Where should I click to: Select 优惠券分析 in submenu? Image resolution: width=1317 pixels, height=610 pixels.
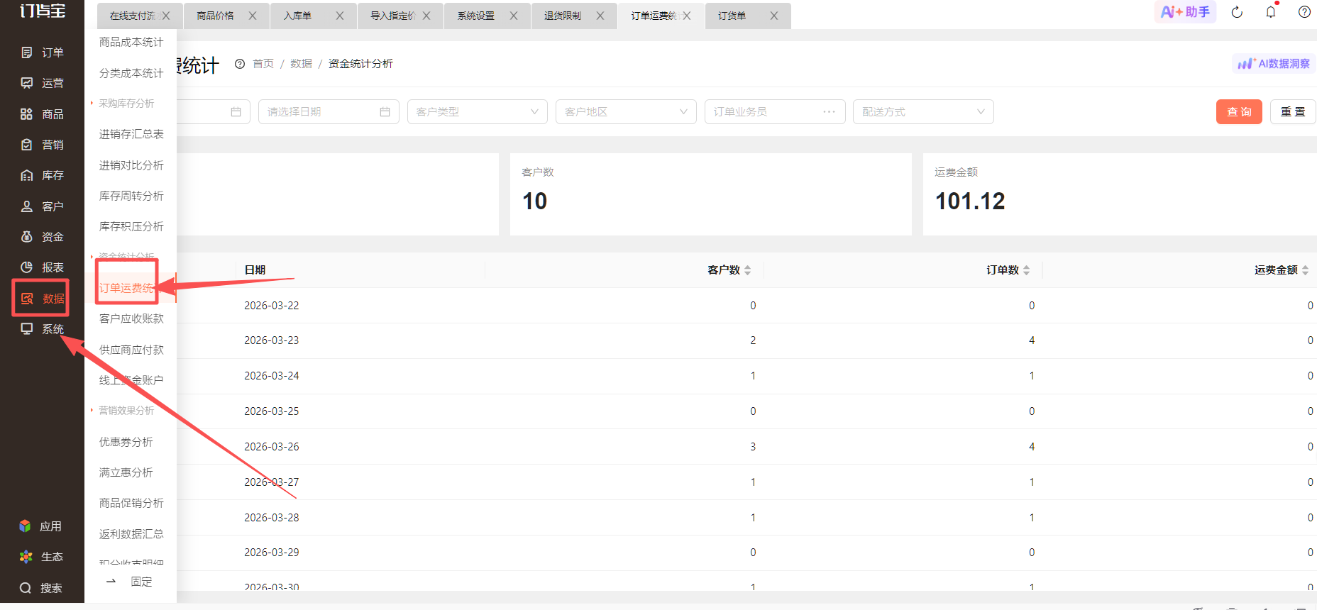tap(126, 442)
